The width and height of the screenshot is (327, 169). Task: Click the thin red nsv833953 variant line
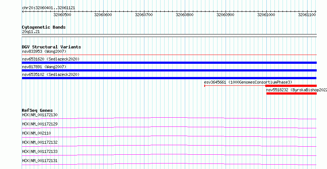[169, 55]
